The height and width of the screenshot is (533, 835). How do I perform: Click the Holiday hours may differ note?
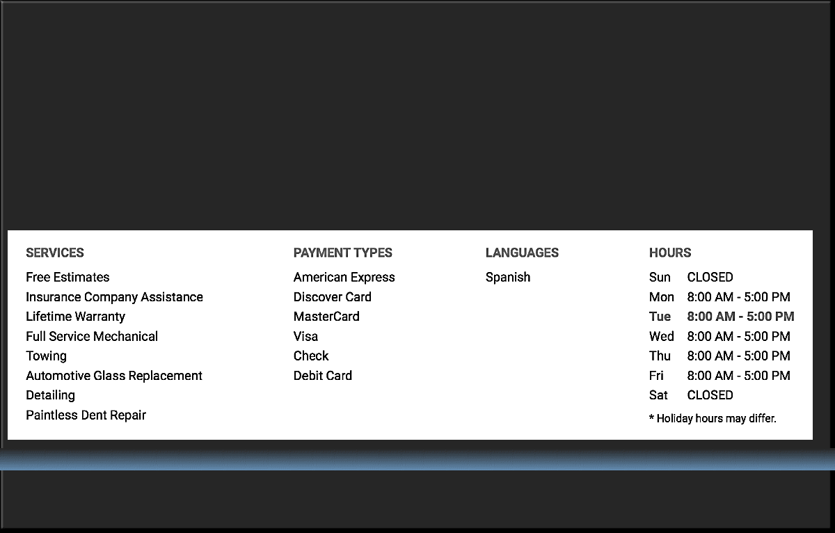click(712, 419)
